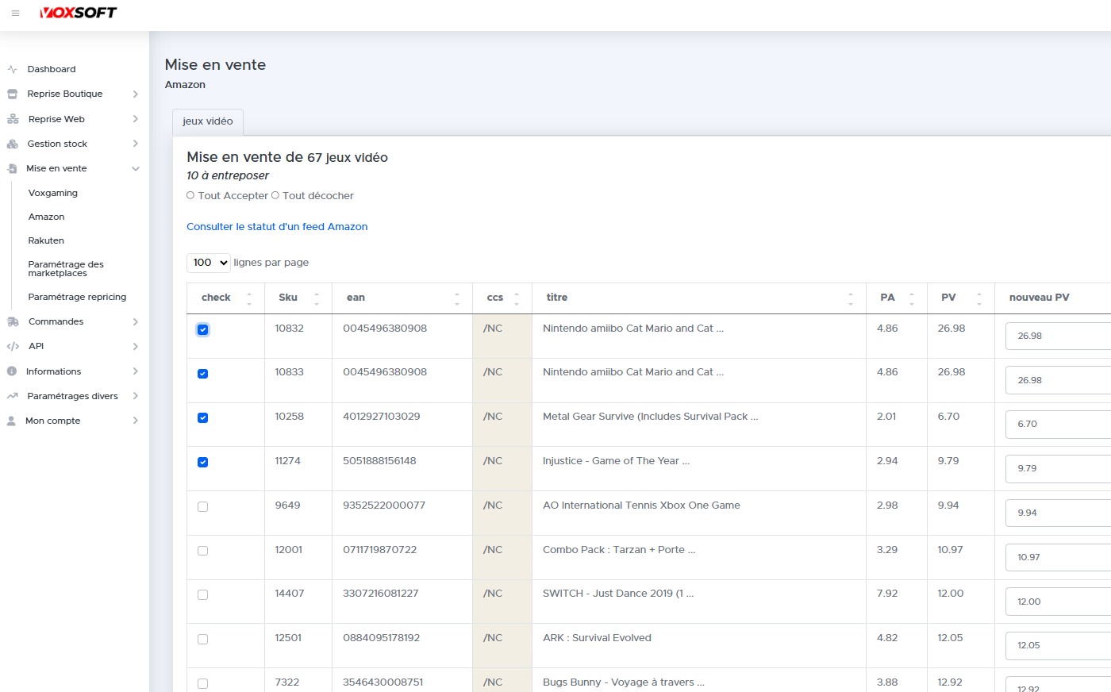1111x692 pixels.
Task: Expand the Reprise Web menu chevron
Action: click(135, 119)
